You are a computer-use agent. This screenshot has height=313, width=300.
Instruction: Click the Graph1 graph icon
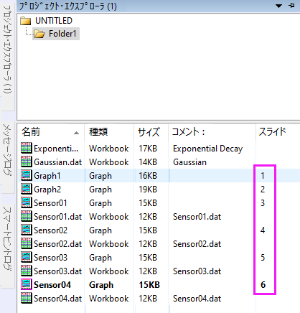(26, 175)
